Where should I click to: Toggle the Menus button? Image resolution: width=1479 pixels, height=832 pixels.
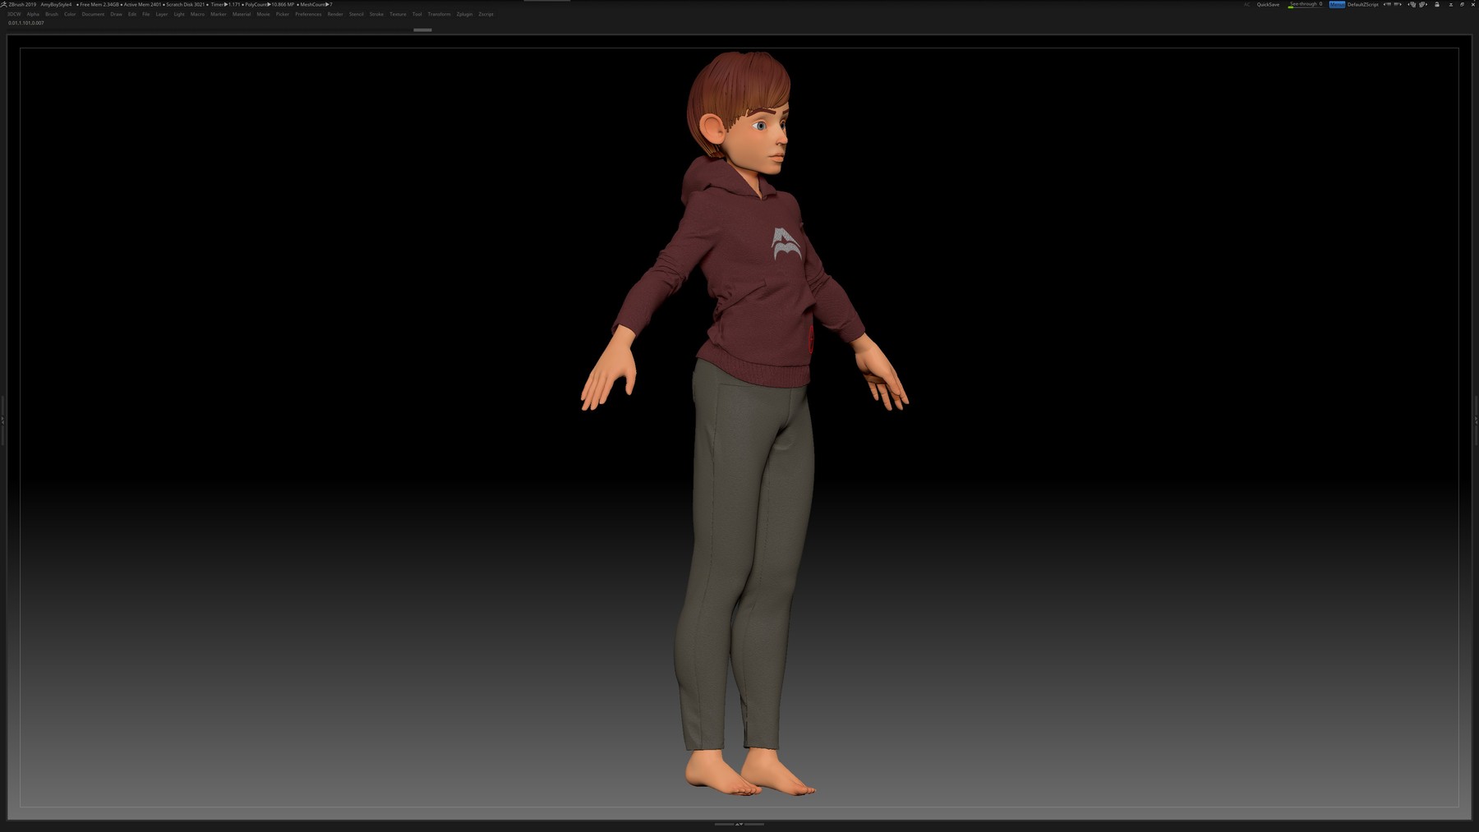(1337, 4)
